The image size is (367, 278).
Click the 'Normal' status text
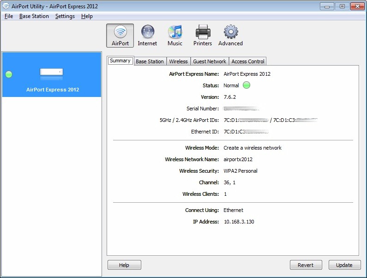point(231,85)
